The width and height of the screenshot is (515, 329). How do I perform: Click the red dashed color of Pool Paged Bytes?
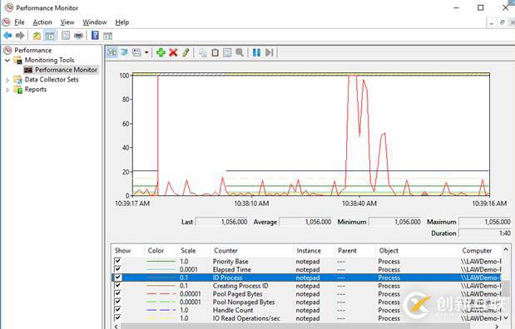click(x=161, y=294)
